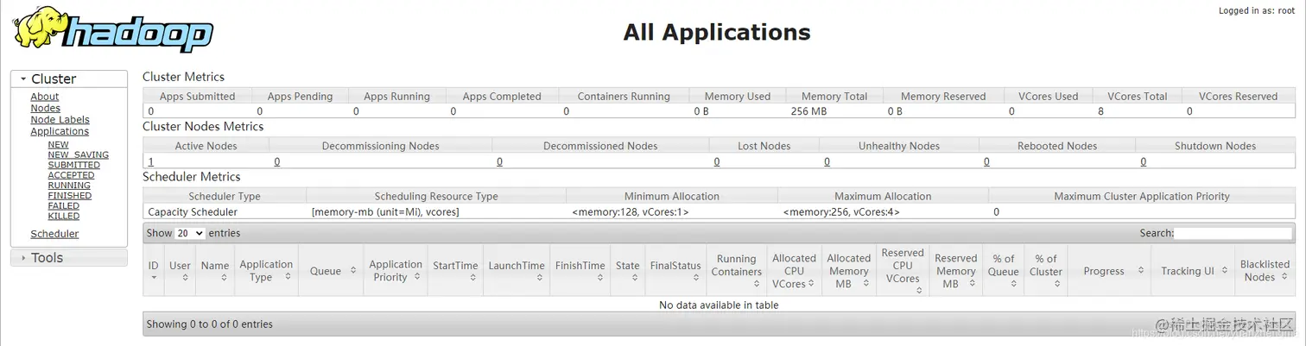Filter applications by SUBMITTED state
The width and height of the screenshot is (1306, 346).
(73, 165)
